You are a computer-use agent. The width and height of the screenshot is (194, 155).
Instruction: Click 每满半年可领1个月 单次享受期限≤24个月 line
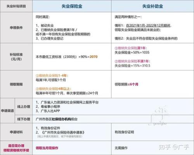tap(67, 93)
